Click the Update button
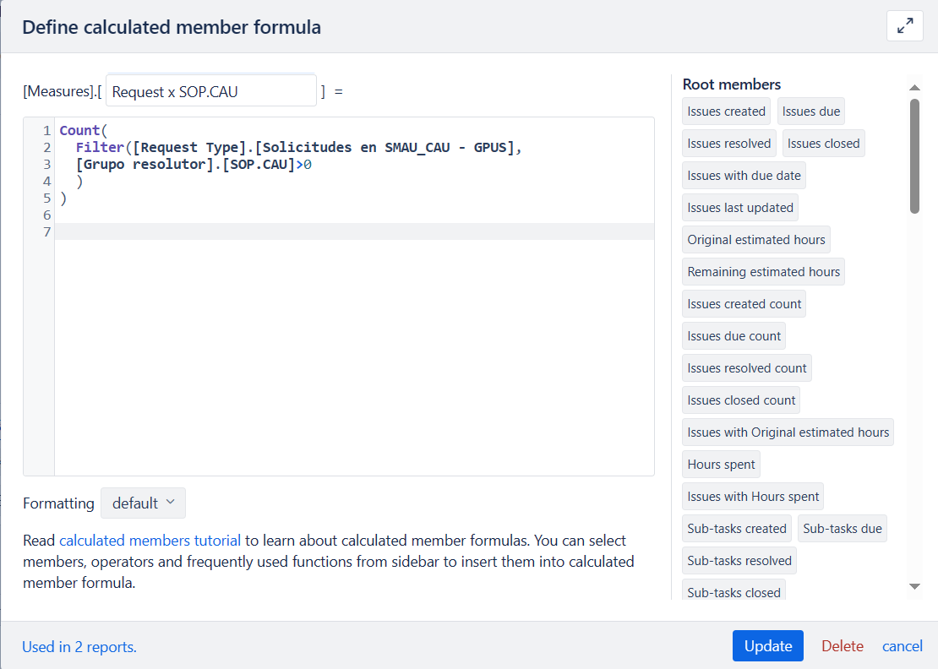 point(767,645)
